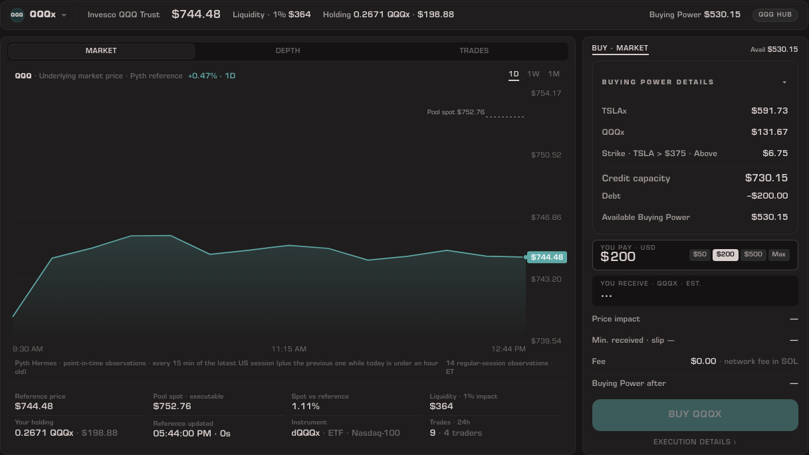The width and height of the screenshot is (809, 455).
Task: Open the EXECUTION DETAILS link
Action: tap(695, 442)
